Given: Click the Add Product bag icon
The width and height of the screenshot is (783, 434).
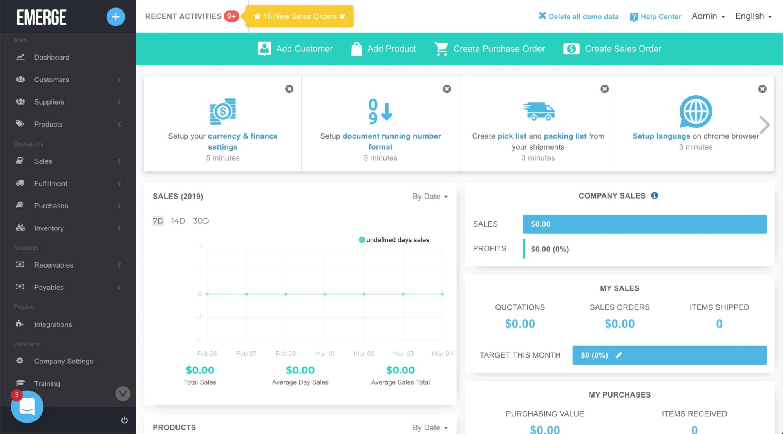Looking at the screenshot, I should point(356,48).
